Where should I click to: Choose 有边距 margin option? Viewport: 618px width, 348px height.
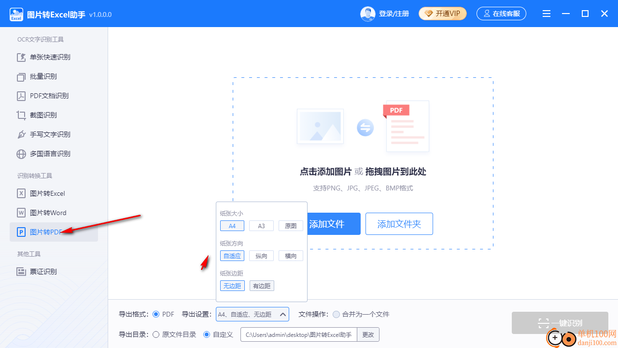[x=262, y=286]
